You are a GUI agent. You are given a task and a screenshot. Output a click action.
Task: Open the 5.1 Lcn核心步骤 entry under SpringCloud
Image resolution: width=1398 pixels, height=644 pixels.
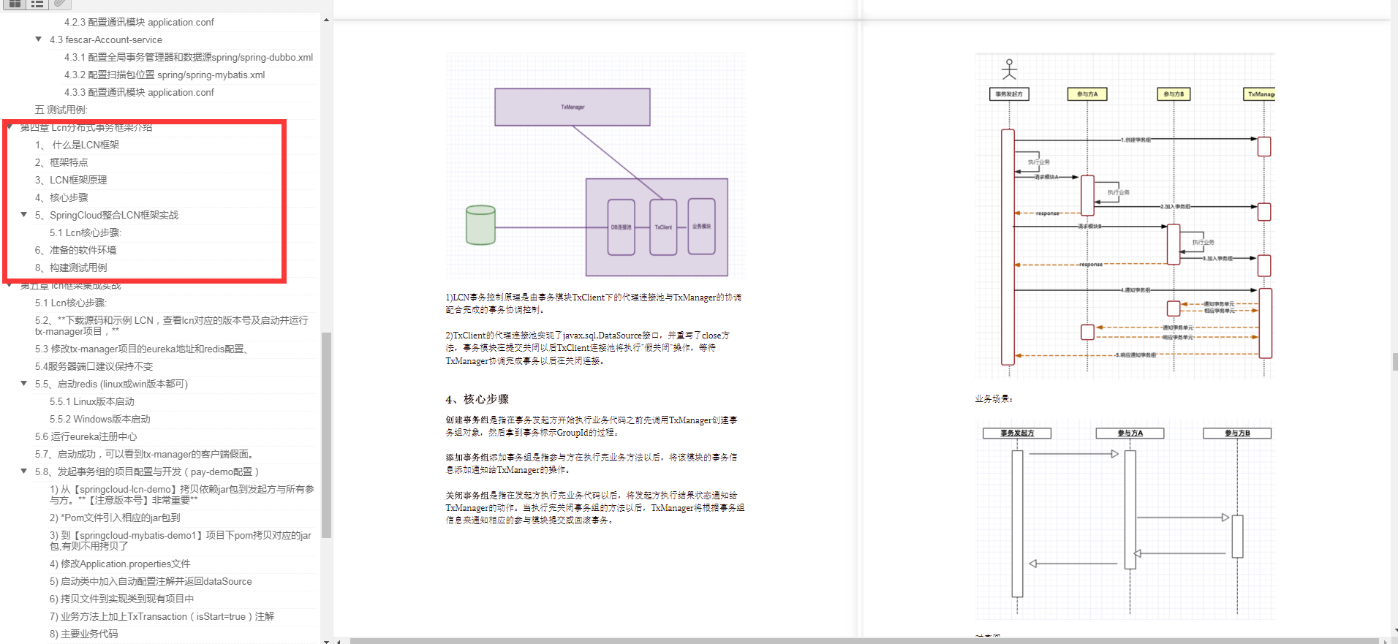[86, 232]
